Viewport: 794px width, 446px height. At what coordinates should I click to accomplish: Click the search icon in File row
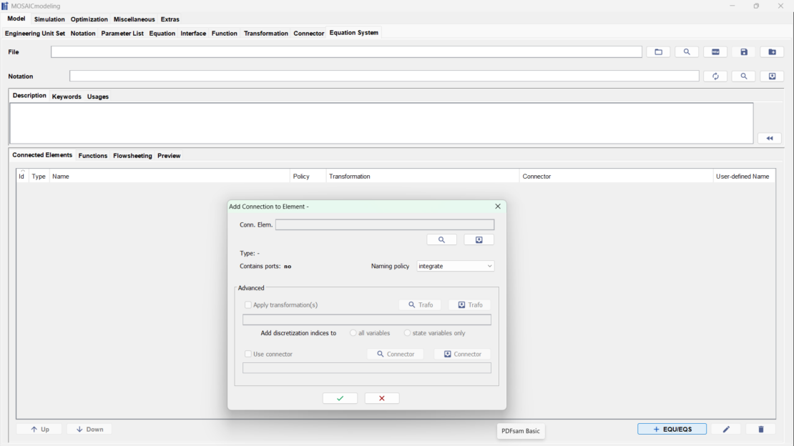pyautogui.click(x=687, y=51)
